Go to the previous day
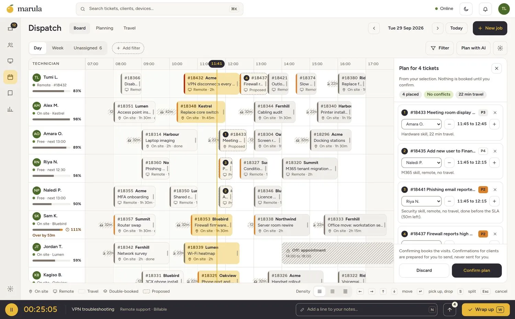 pyautogui.click(x=374, y=28)
